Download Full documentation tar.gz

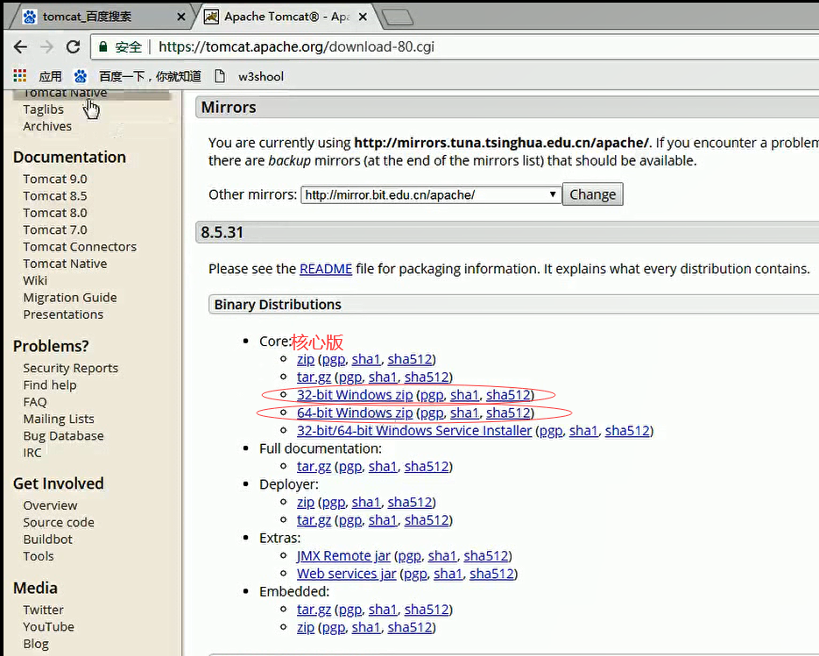[x=314, y=467]
